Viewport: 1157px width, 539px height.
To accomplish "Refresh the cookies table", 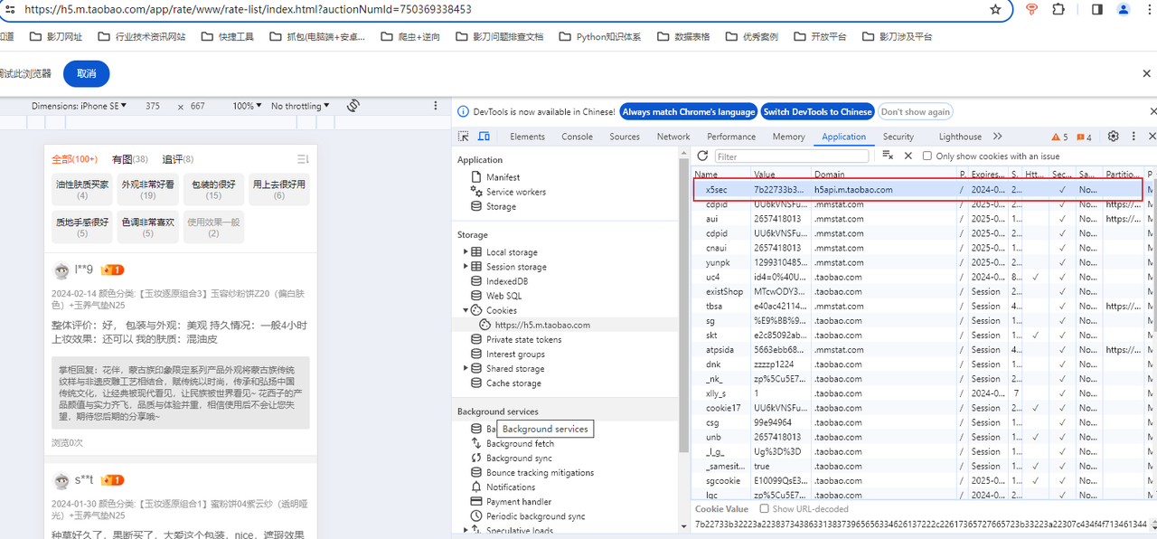I will [x=702, y=156].
